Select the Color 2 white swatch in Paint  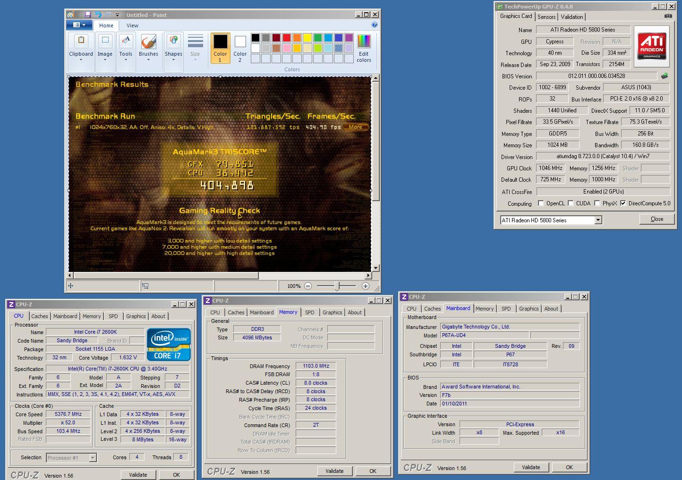[240, 48]
